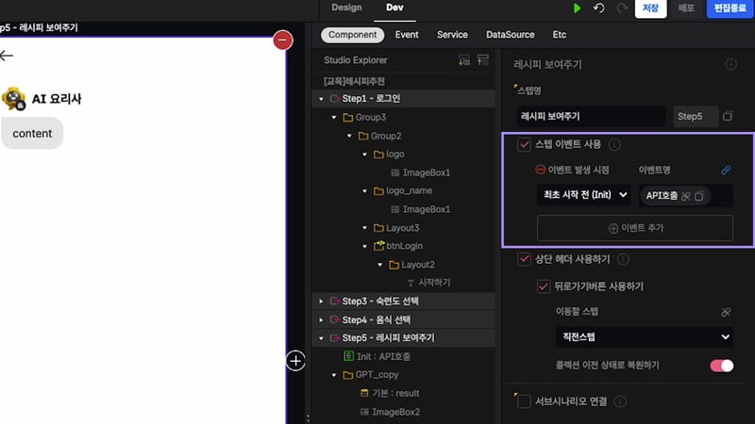Click the copy icon next to Step5 field

tap(728, 117)
